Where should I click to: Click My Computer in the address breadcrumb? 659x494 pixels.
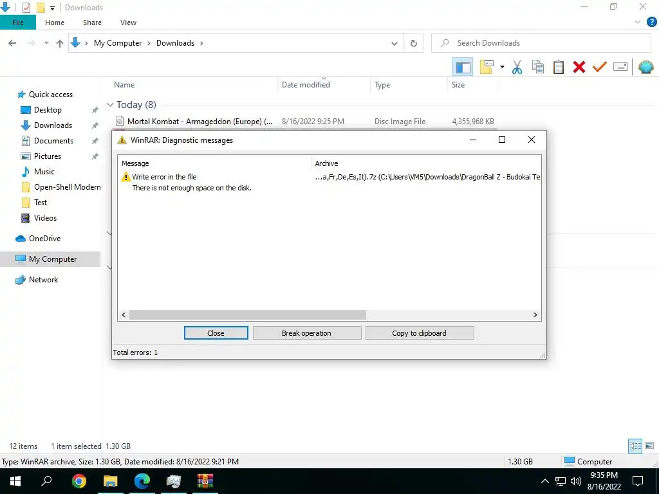(118, 43)
